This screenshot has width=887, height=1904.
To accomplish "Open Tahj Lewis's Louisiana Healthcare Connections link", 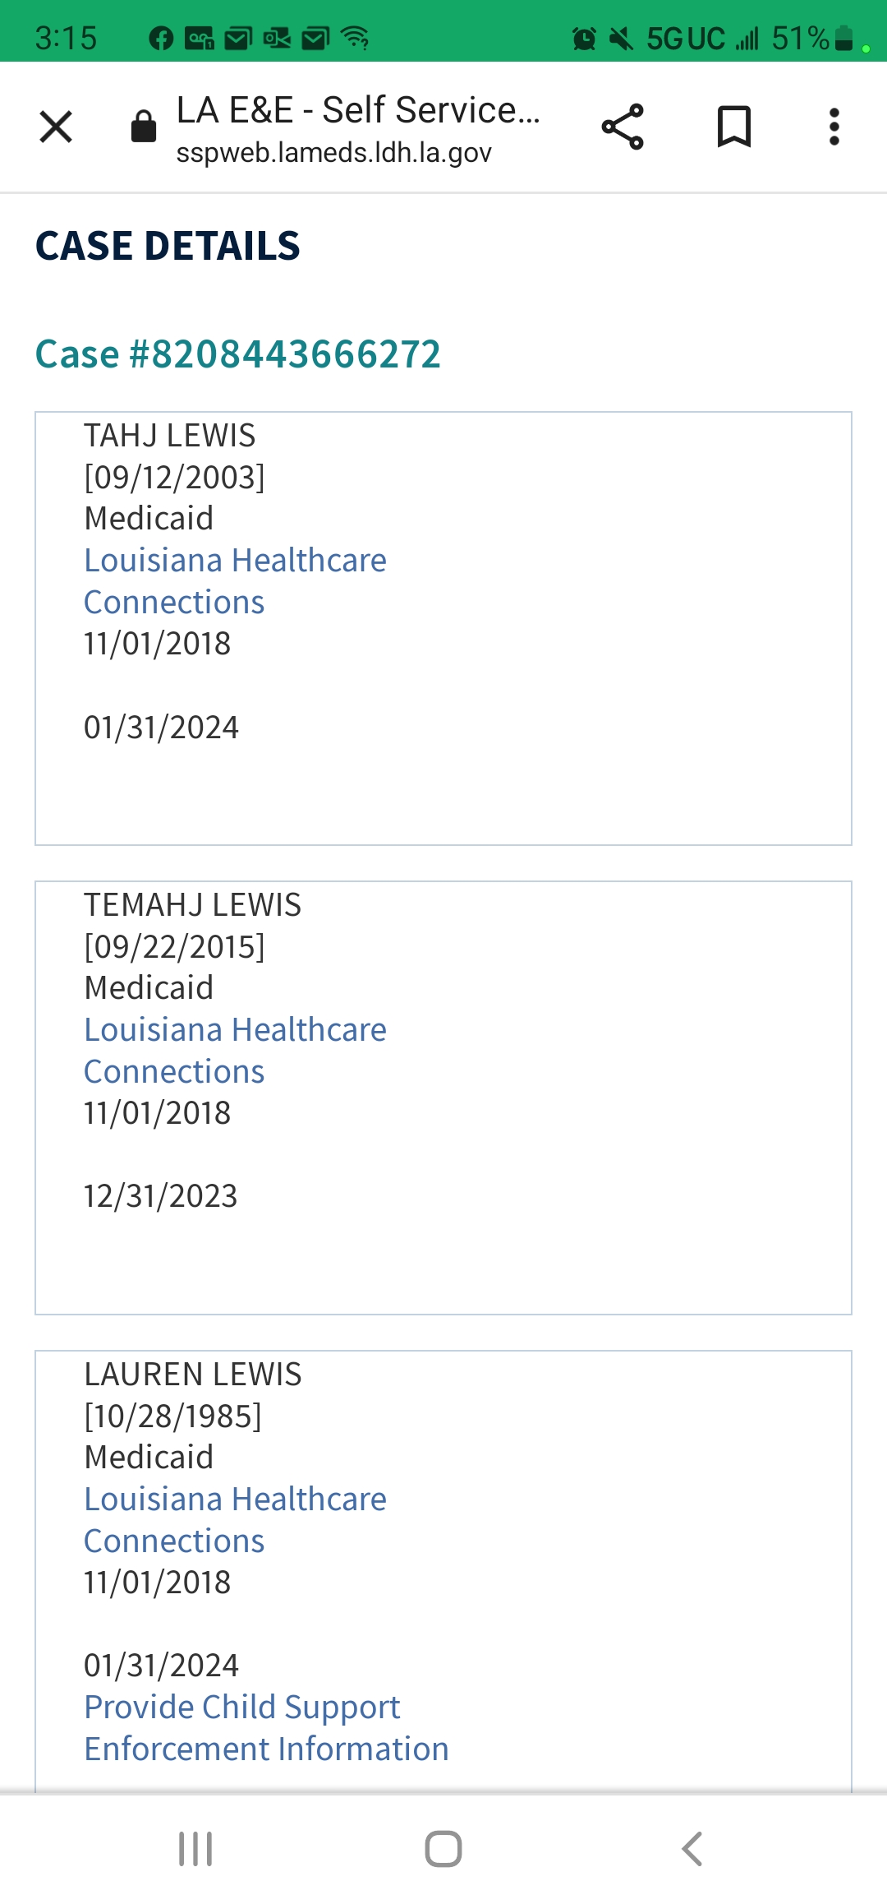I will pyautogui.click(x=235, y=581).
